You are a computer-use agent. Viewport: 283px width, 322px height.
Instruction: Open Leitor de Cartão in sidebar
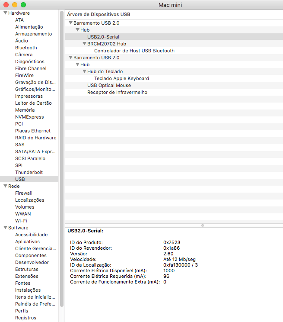pyautogui.click(x=33, y=103)
